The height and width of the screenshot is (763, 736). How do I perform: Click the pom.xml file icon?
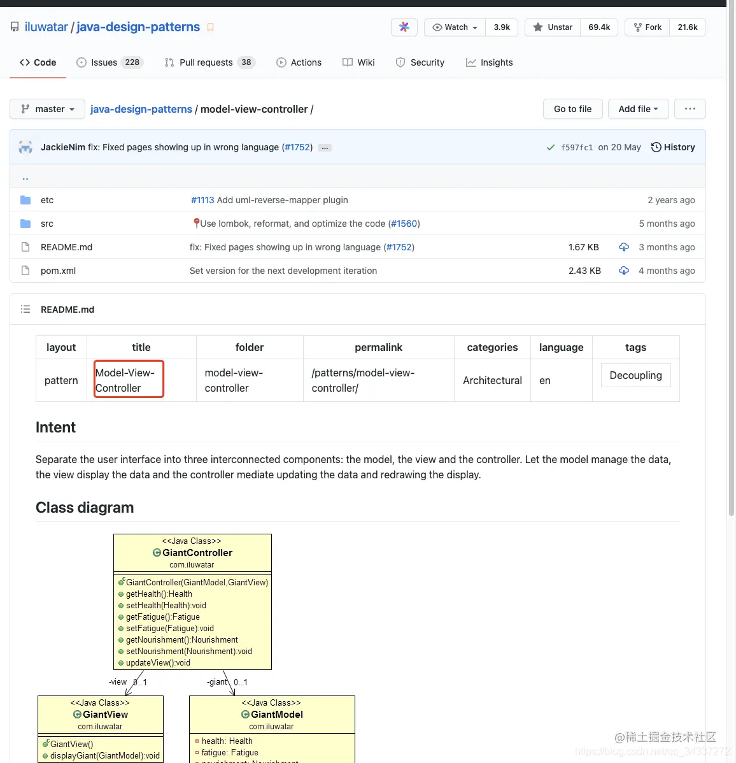coord(25,271)
